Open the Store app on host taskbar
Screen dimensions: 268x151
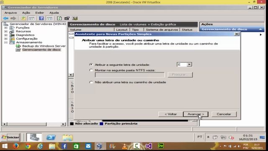[76, 146]
